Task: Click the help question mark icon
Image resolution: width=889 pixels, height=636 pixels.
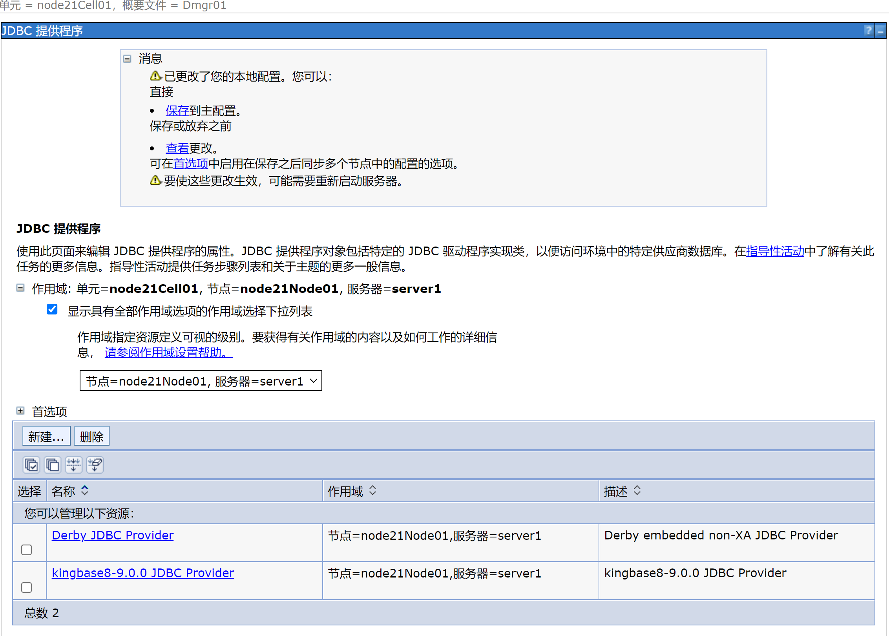Action: pos(868,31)
